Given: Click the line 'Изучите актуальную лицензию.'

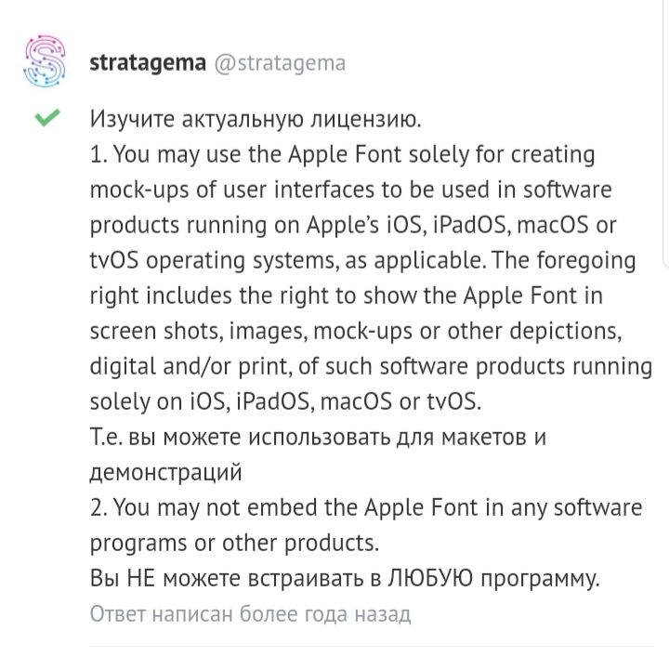Looking at the screenshot, I should click(x=256, y=119).
